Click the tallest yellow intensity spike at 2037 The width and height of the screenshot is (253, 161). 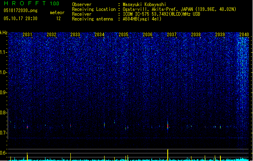click(168, 155)
